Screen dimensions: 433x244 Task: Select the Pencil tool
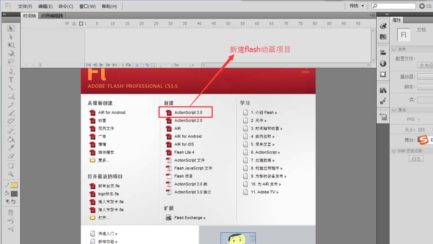click(x=11, y=105)
